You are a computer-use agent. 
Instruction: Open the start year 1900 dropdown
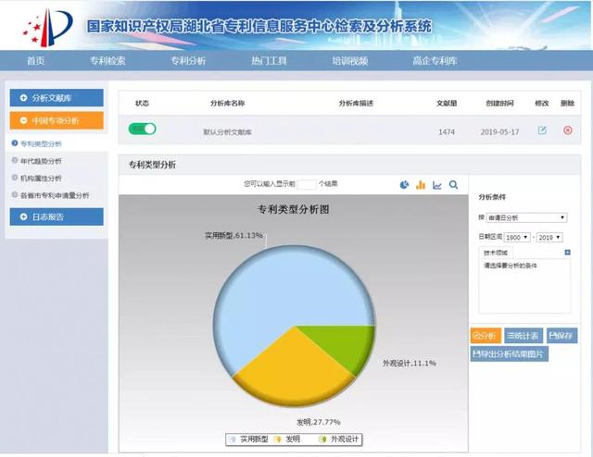pyautogui.click(x=517, y=237)
